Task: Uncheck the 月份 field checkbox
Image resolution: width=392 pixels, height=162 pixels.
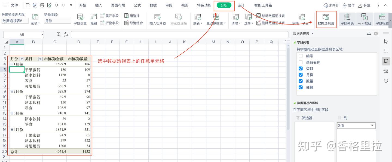Action: pyautogui.click(x=301, y=75)
